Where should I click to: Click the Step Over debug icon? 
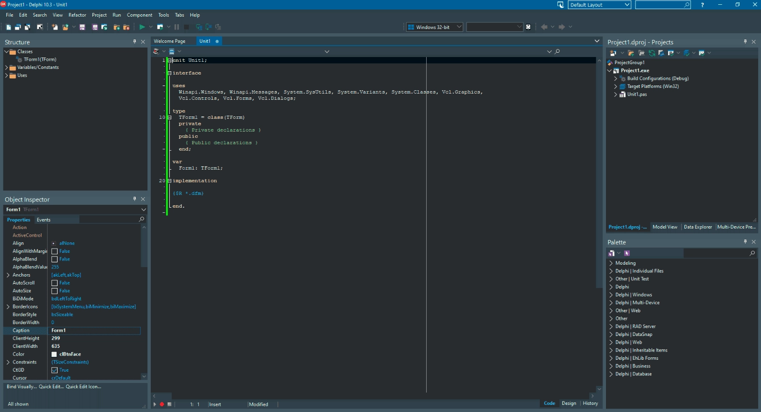point(208,27)
